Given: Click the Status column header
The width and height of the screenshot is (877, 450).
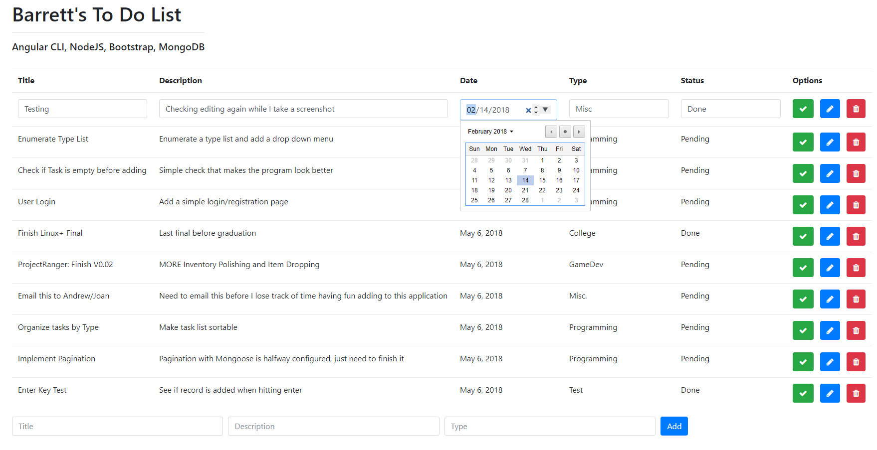Looking at the screenshot, I should click(692, 81).
